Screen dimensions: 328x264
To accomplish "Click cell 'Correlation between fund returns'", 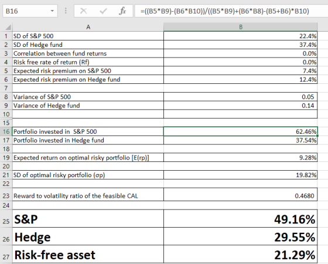I will tap(88, 53).
